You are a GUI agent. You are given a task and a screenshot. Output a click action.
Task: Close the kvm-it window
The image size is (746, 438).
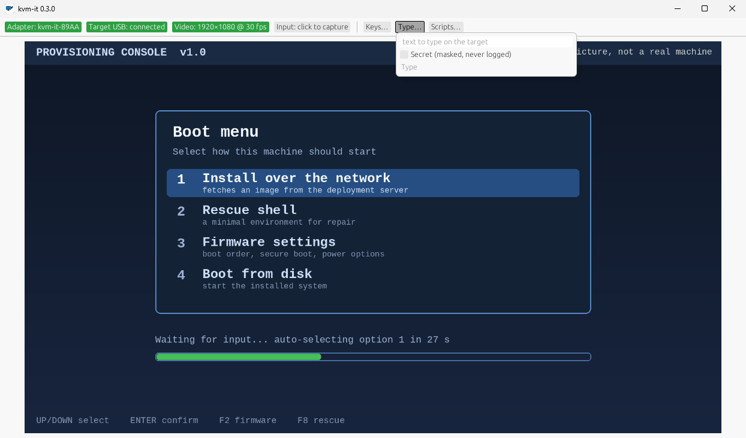[x=732, y=8]
